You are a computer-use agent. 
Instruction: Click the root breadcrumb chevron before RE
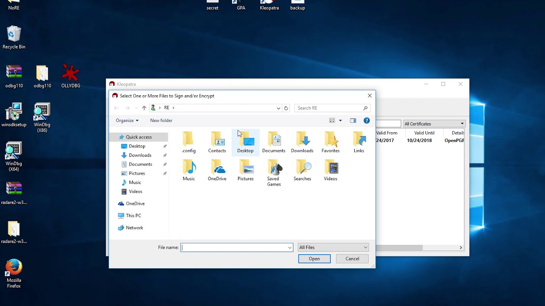click(160, 108)
